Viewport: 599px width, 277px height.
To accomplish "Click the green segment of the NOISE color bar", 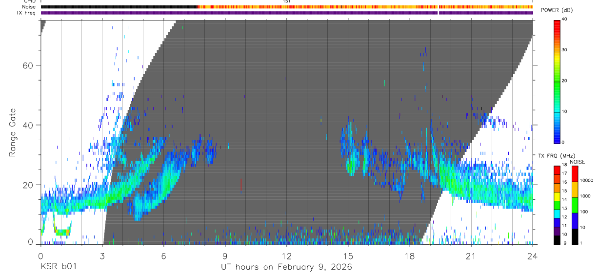I will pos(575,205).
